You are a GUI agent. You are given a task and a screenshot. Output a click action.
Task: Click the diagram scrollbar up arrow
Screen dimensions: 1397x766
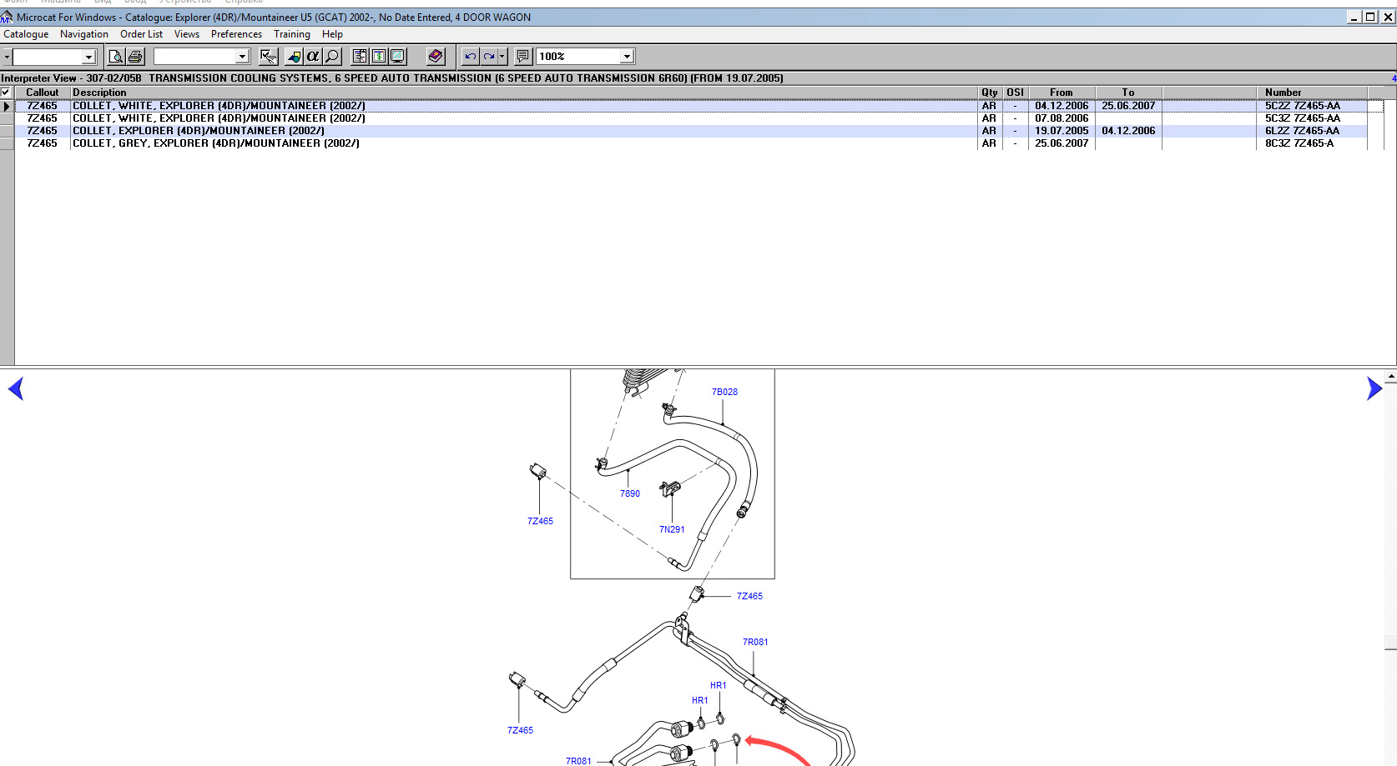[1390, 377]
